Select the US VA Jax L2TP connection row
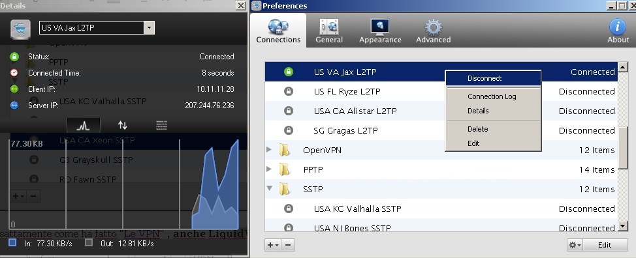 [x=441, y=72]
